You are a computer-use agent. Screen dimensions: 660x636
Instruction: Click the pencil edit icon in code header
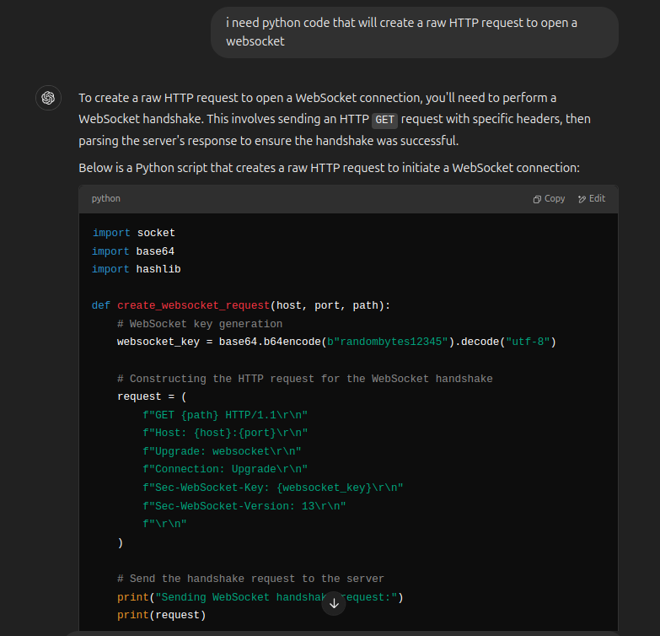582,199
